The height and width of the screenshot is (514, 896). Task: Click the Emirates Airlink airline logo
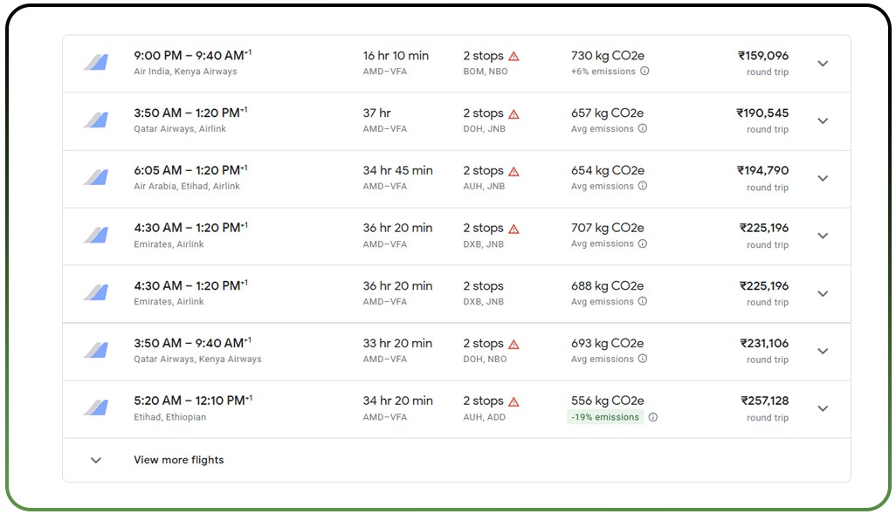[94, 235]
